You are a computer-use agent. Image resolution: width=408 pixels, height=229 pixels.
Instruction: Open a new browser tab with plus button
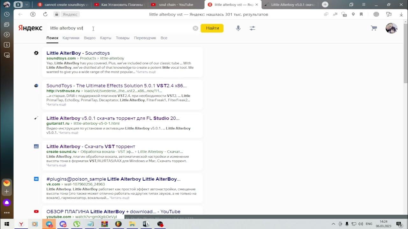click(325, 4)
